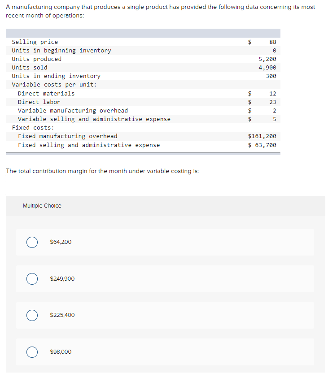Select the $225,400 answer radio button

(x=32, y=316)
